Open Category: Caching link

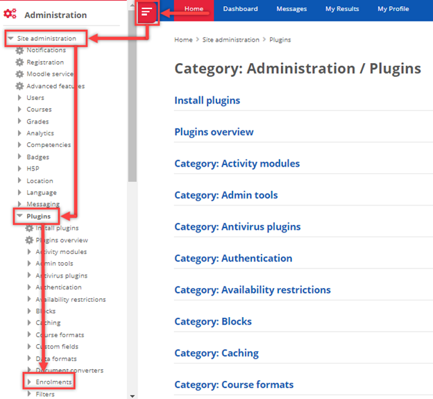216,353
